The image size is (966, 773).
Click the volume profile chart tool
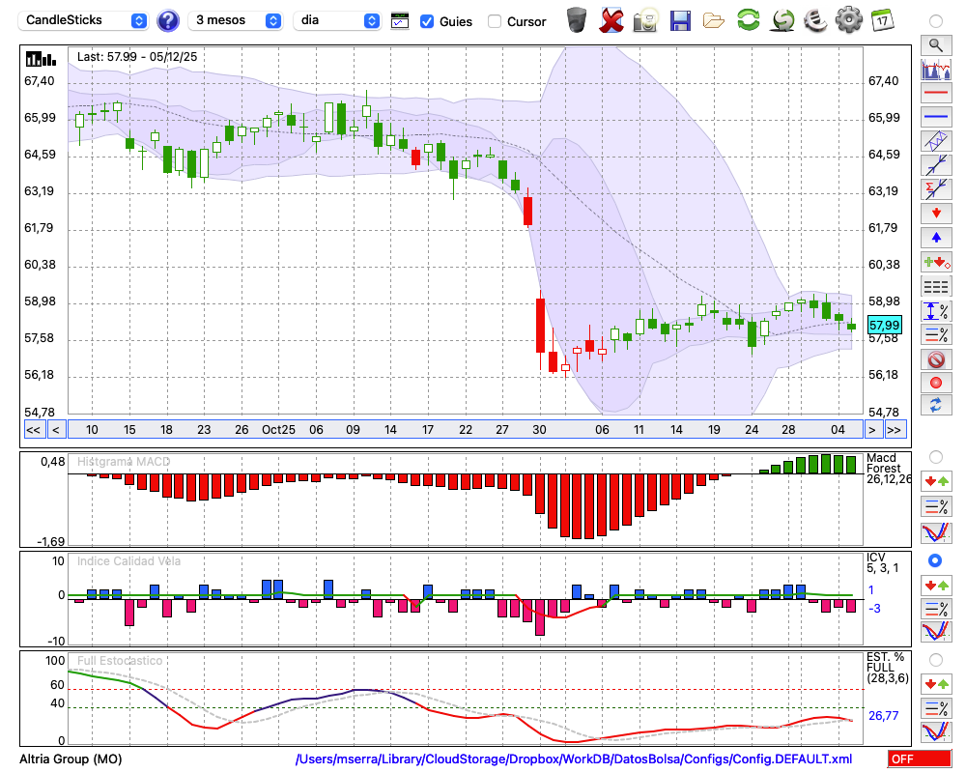(936, 69)
